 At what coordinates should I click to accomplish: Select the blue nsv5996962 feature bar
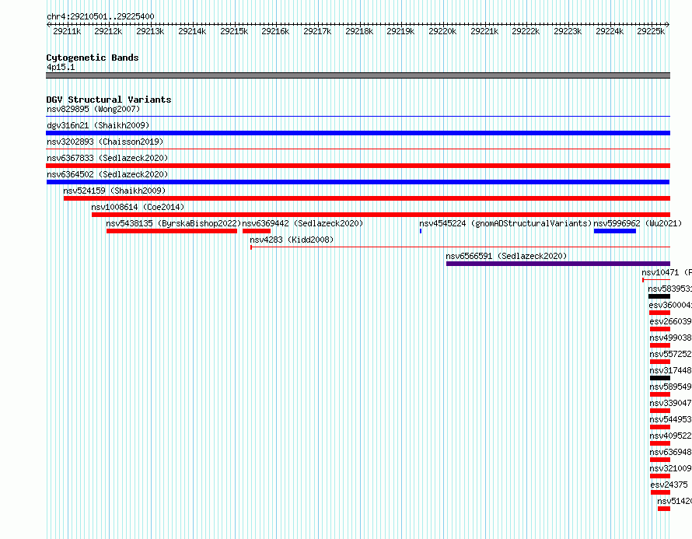[615, 231]
